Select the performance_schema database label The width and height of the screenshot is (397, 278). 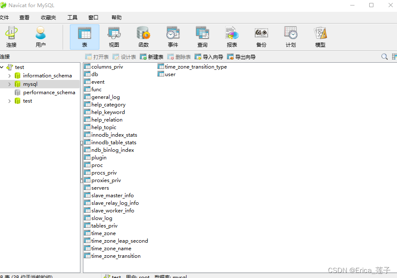pos(49,93)
